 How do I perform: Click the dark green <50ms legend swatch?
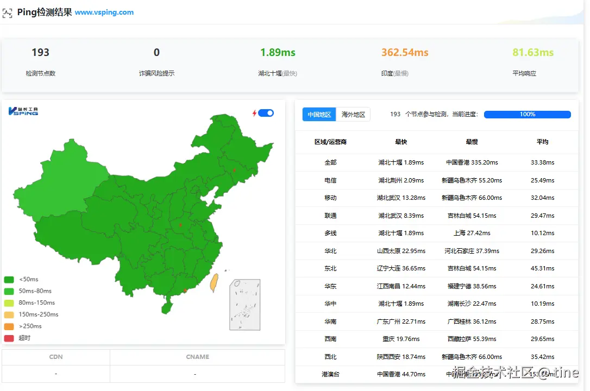(x=9, y=279)
